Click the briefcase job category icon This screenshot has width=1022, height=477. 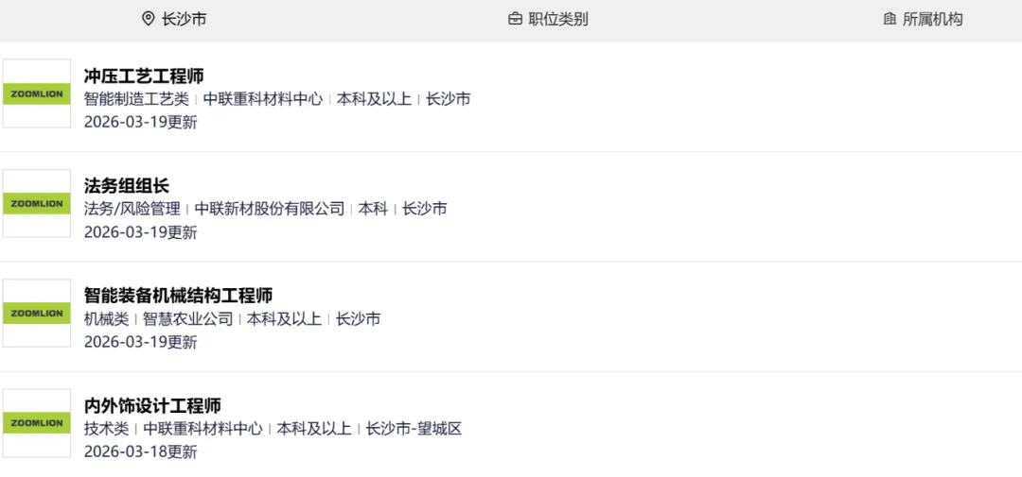click(x=515, y=19)
